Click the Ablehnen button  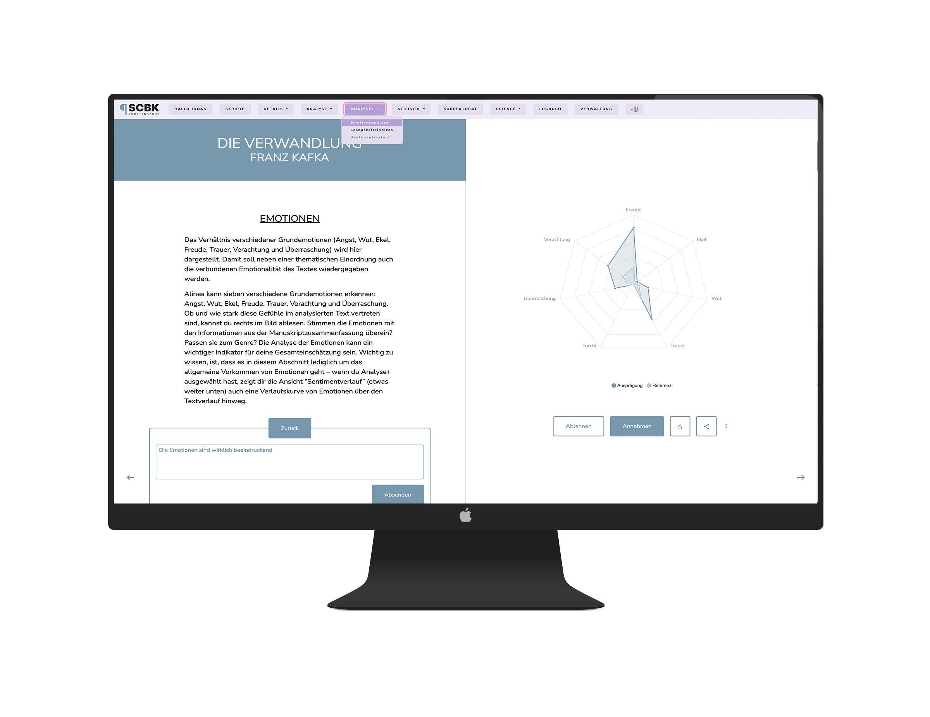tap(580, 426)
